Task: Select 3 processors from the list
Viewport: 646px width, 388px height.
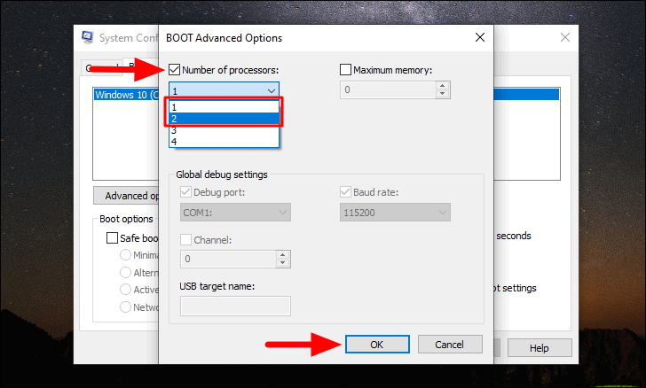Action: [x=224, y=130]
